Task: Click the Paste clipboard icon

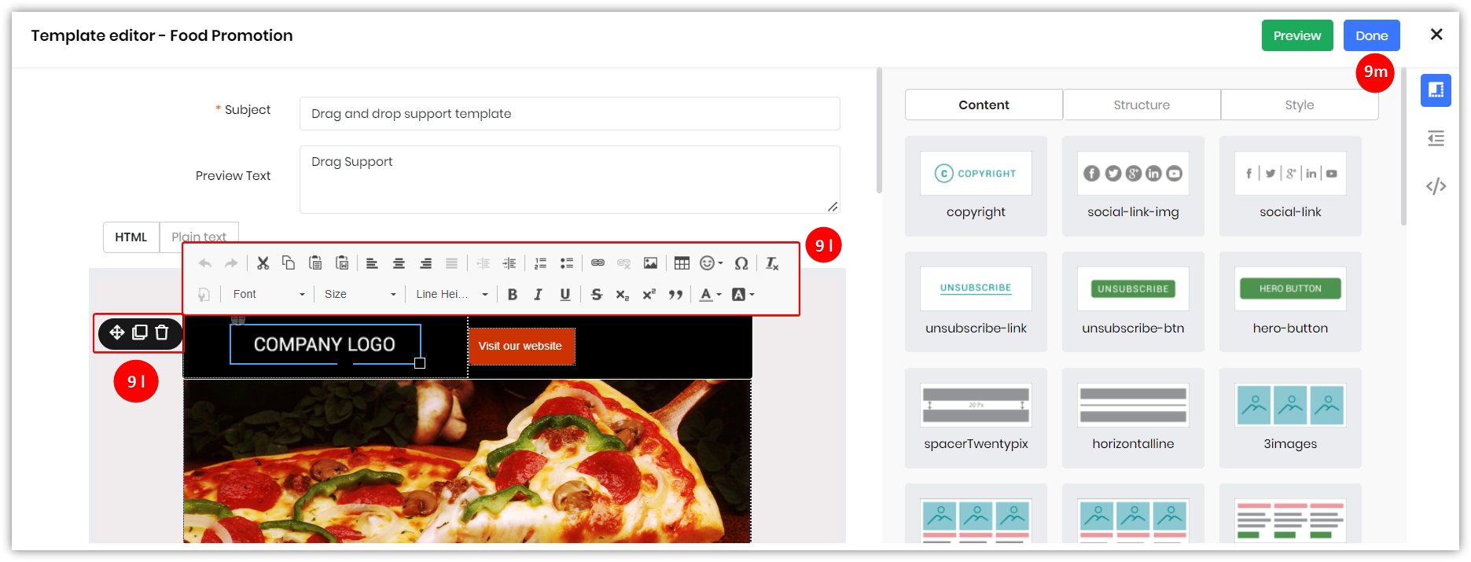Action: coord(315,263)
